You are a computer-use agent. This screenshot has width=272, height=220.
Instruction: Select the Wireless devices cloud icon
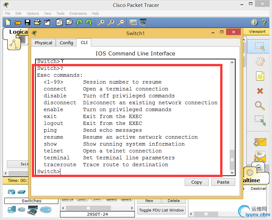[x=22, y=210]
